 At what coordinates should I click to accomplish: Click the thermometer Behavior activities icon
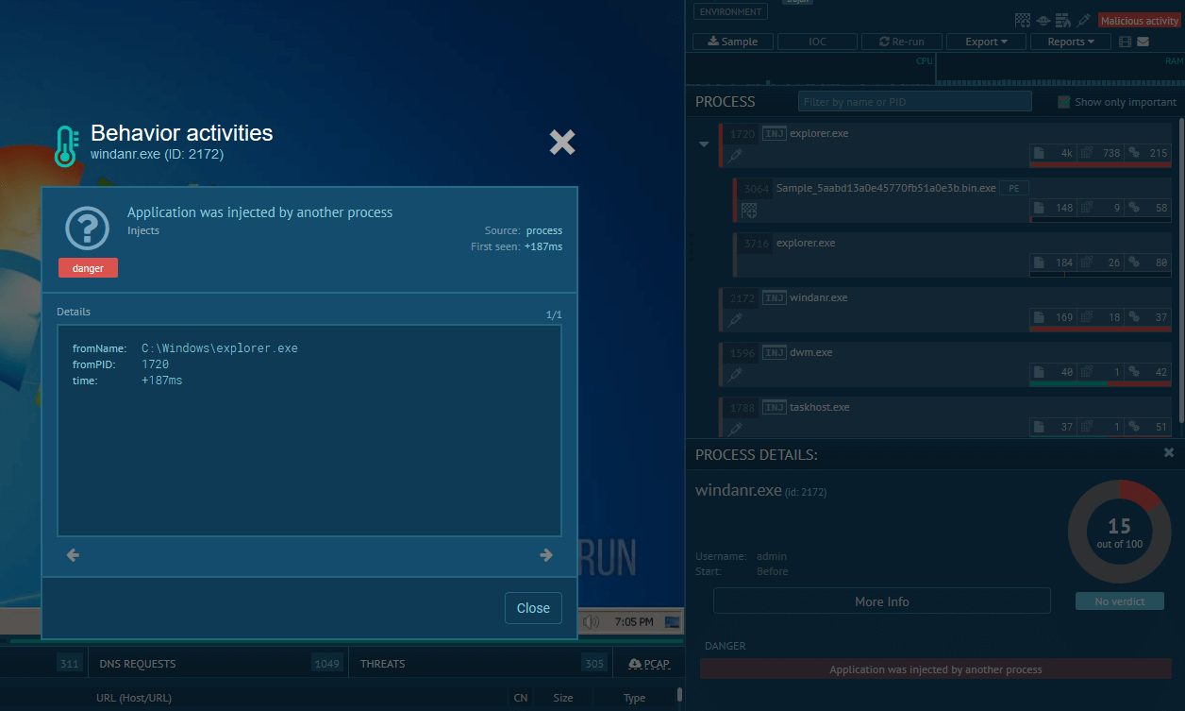tap(65, 146)
